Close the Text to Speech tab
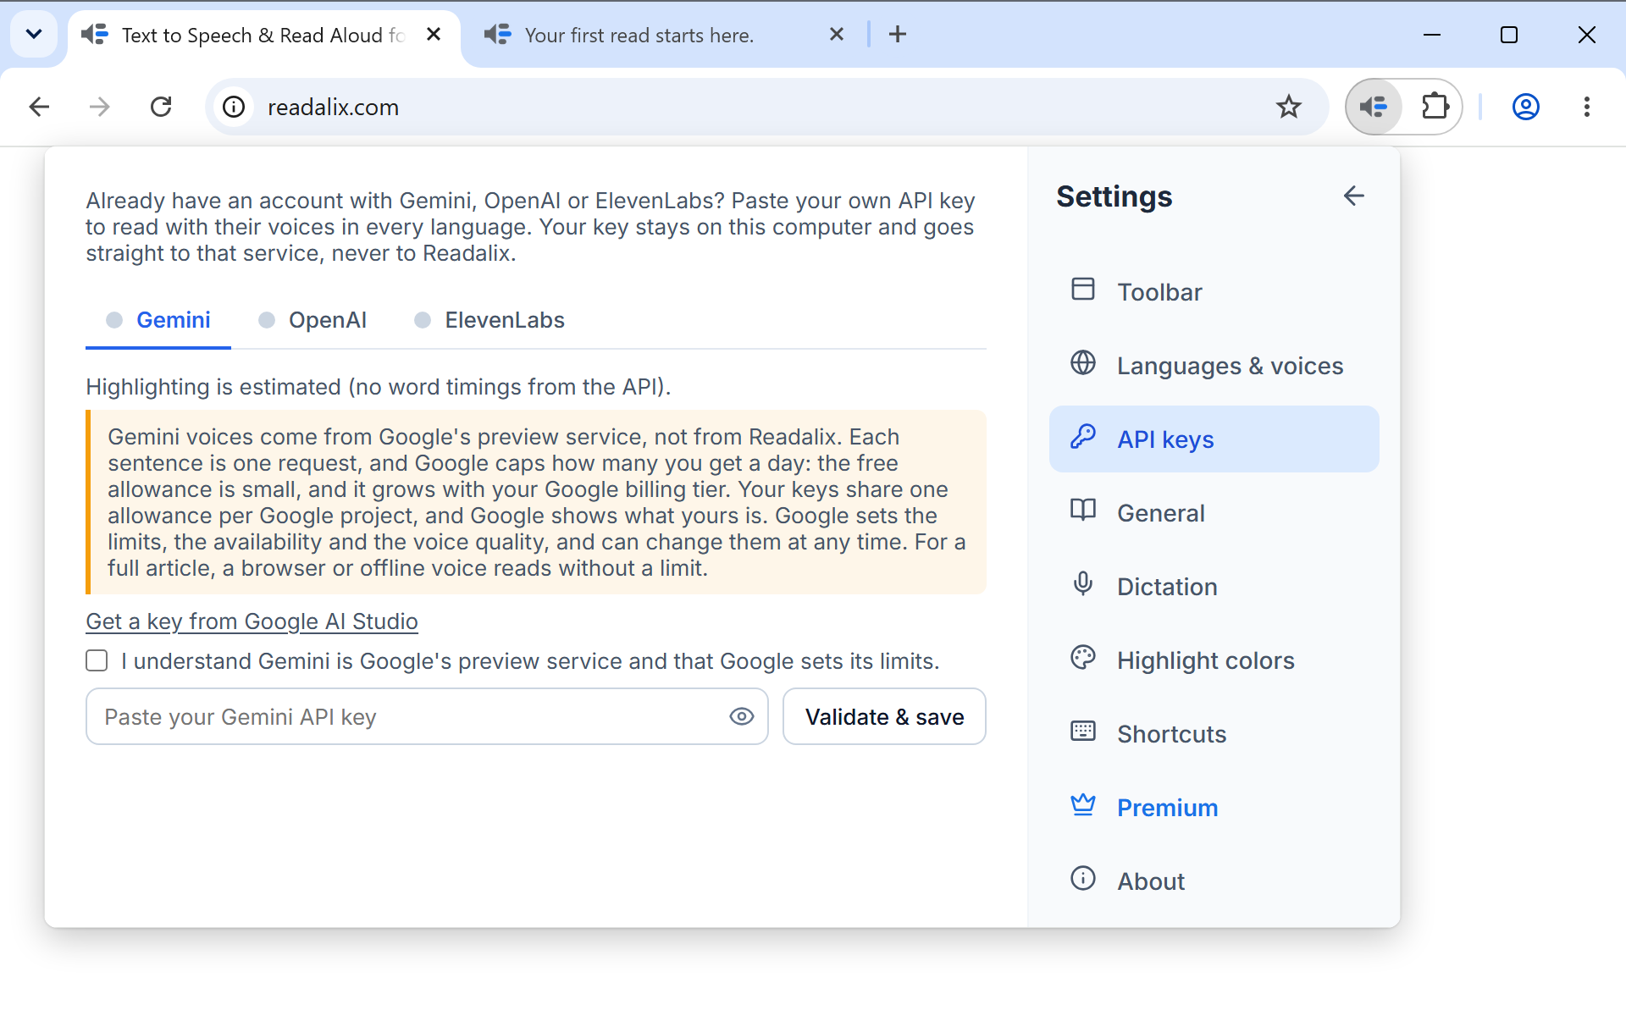 tap(433, 35)
